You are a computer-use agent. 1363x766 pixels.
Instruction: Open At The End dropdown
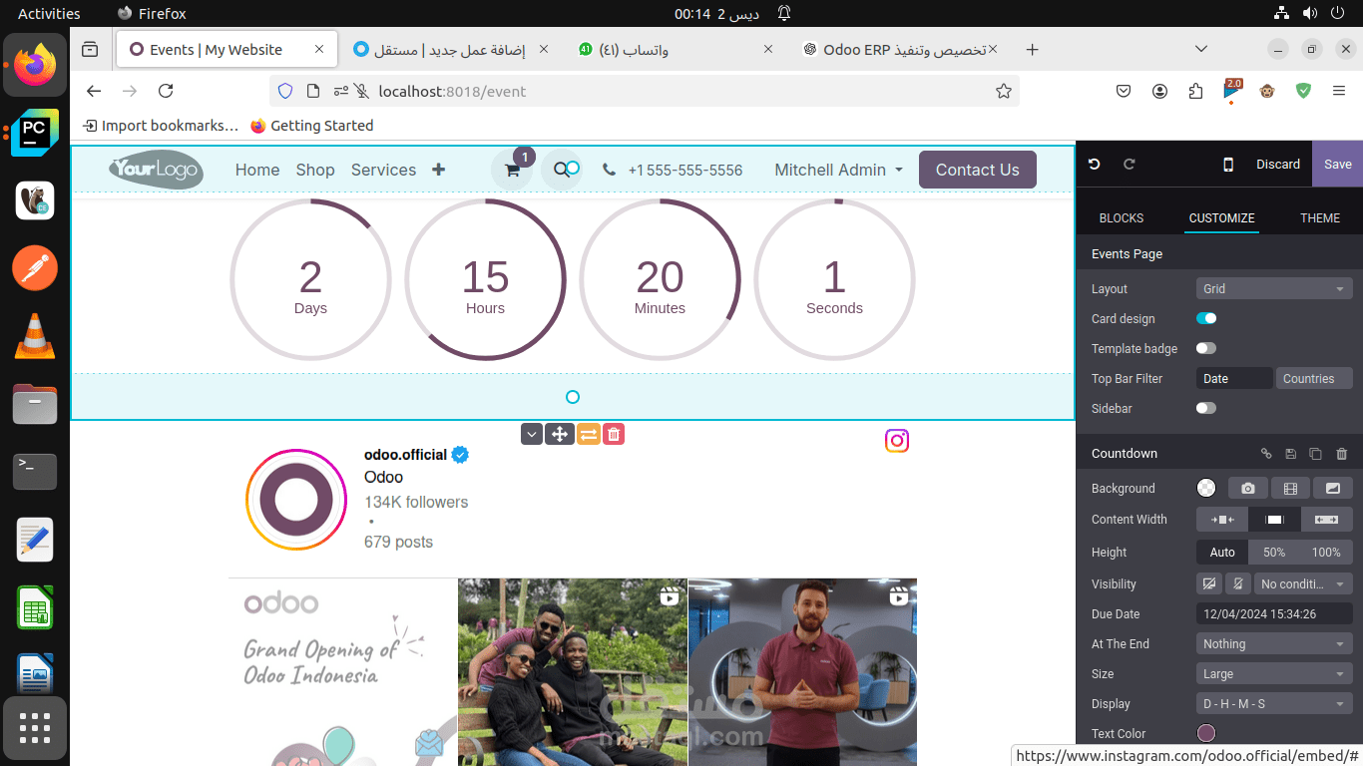(x=1274, y=643)
